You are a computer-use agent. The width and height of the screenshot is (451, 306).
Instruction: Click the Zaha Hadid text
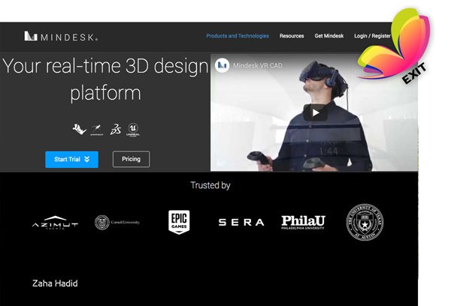click(55, 283)
